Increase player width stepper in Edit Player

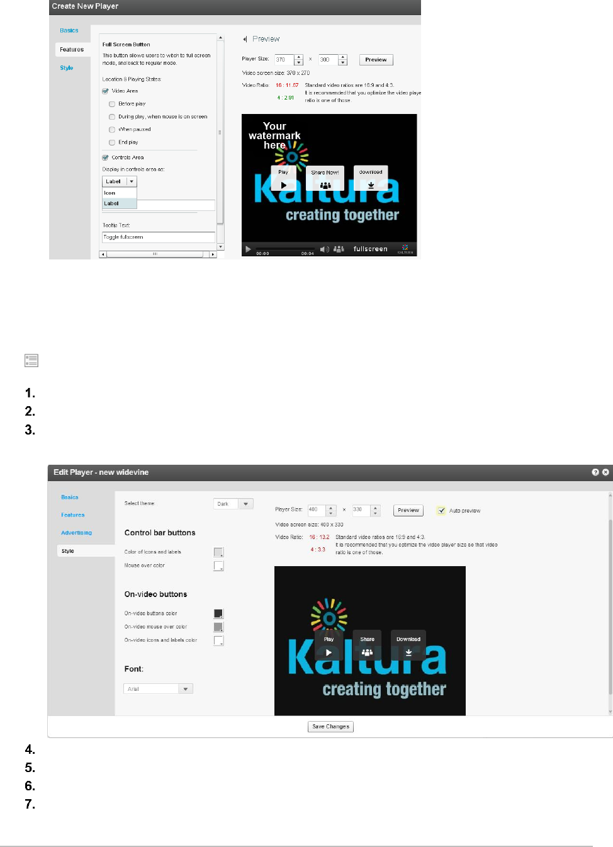332,508
